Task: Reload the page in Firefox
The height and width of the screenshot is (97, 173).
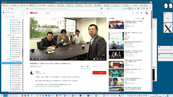Action: (x=9, y=8)
